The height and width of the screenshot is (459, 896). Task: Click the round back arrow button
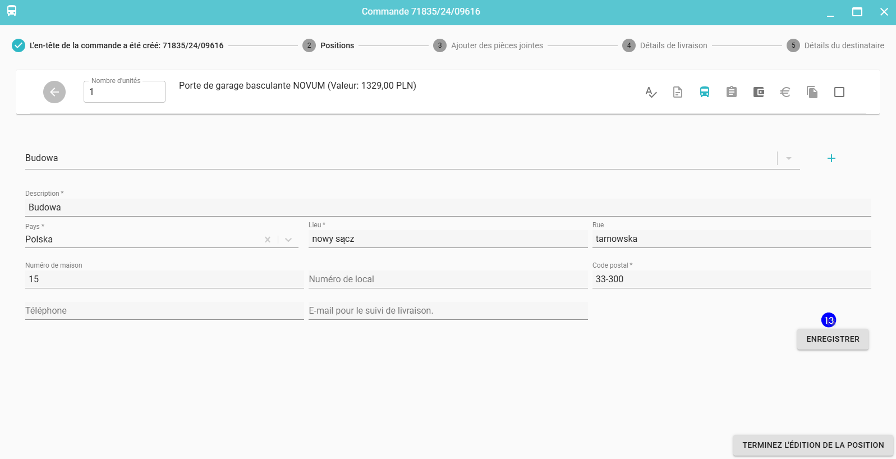(x=54, y=92)
